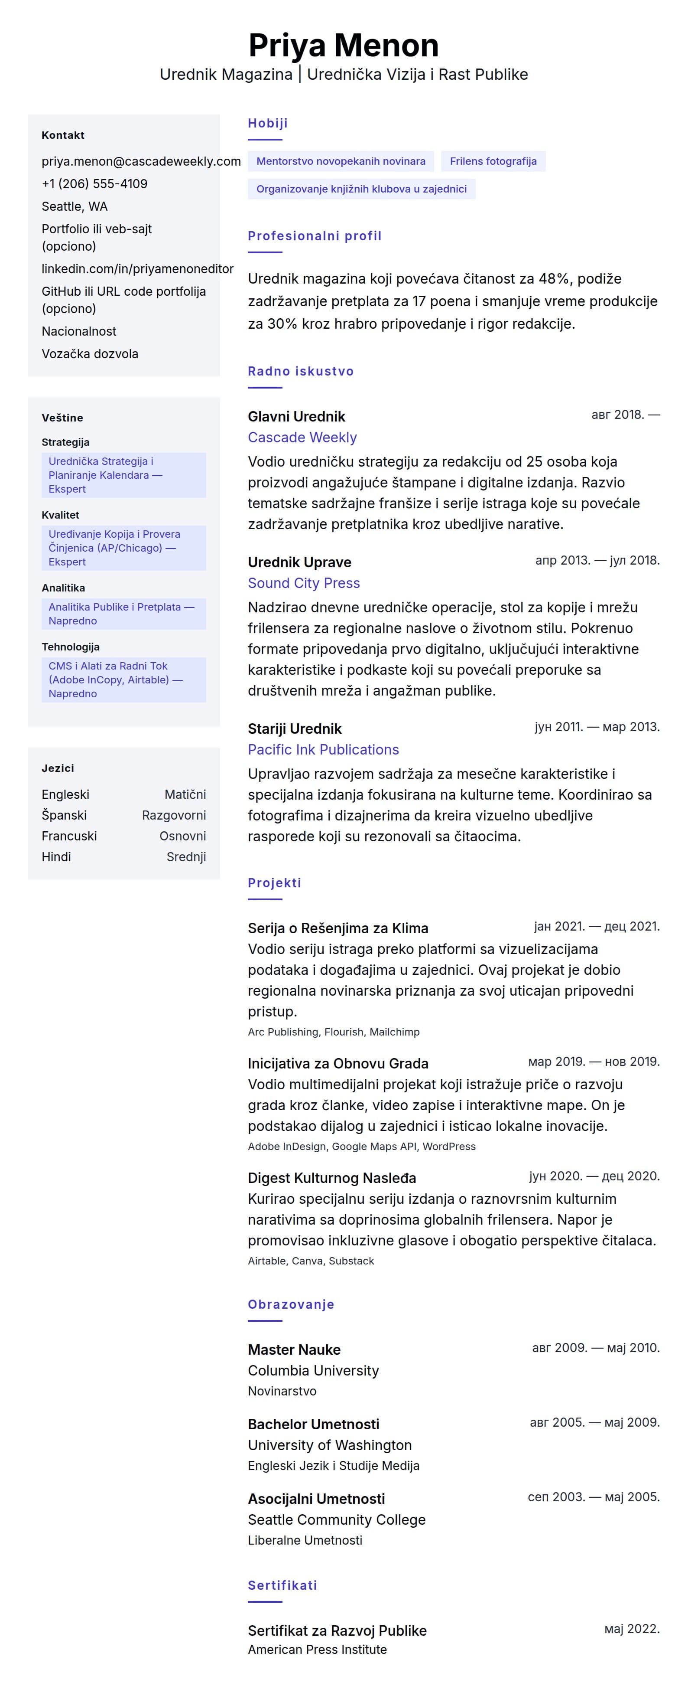This screenshot has width=688, height=1686.
Task: Select the 'Sertifikat za Razvoj Publike' certificate title
Action: (x=337, y=1630)
